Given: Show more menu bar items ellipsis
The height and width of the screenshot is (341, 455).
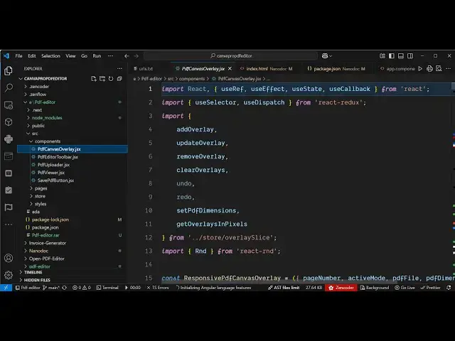Looking at the screenshot, I should 111,56.
